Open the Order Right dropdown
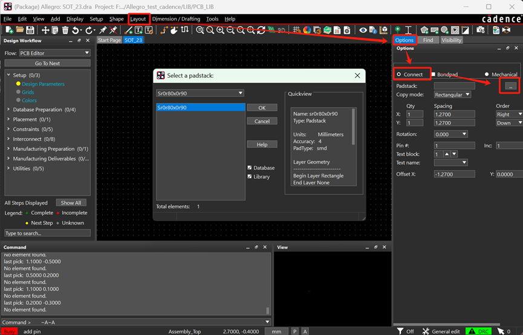 click(x=509, y=114)
